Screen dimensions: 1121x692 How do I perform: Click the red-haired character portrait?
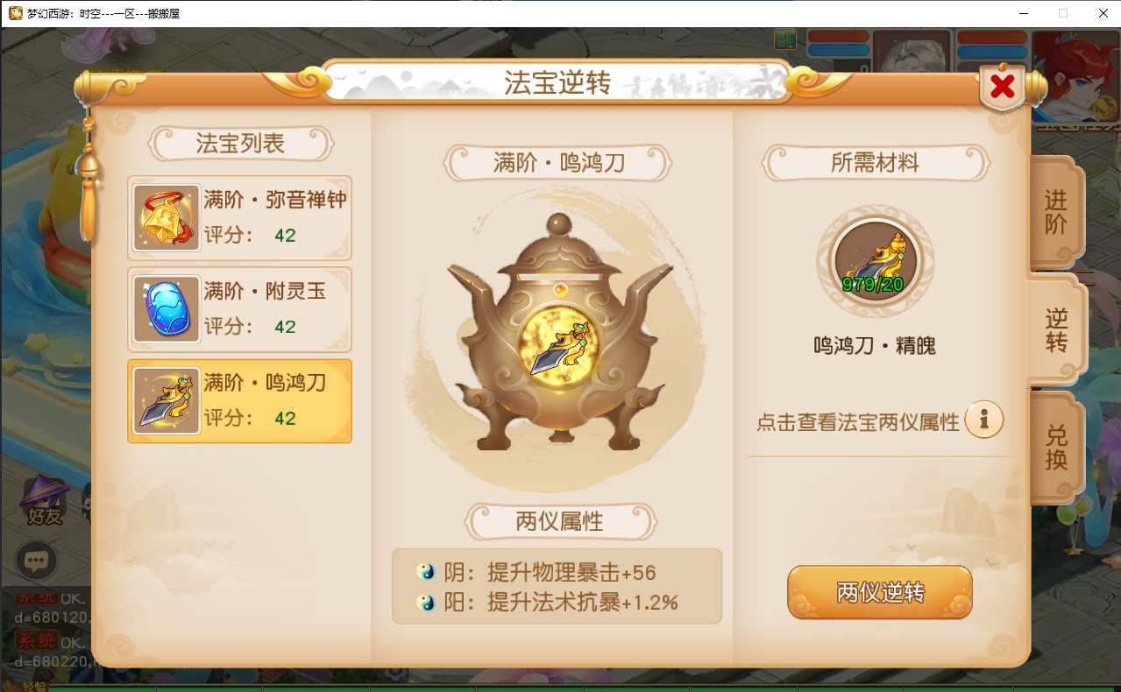1076,77
